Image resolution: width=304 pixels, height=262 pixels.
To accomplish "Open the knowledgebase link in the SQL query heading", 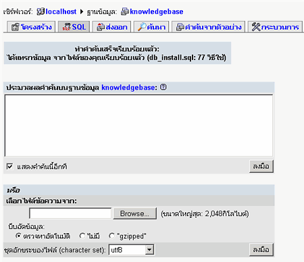I will point(128,87).
